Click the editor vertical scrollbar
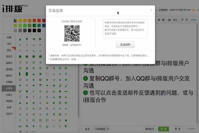This screenshot has height=133, width=199. [x=197, y=73]
